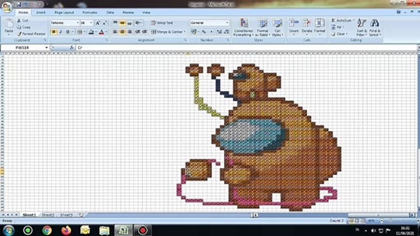The image size is (420, 236).
Task: Open Format as Table gallery
Action: [x=262, y=27]
